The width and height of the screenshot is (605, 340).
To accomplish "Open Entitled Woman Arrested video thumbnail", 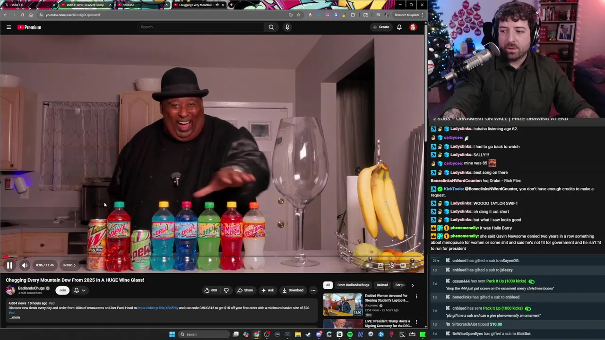I will click(x=343, y=305).
